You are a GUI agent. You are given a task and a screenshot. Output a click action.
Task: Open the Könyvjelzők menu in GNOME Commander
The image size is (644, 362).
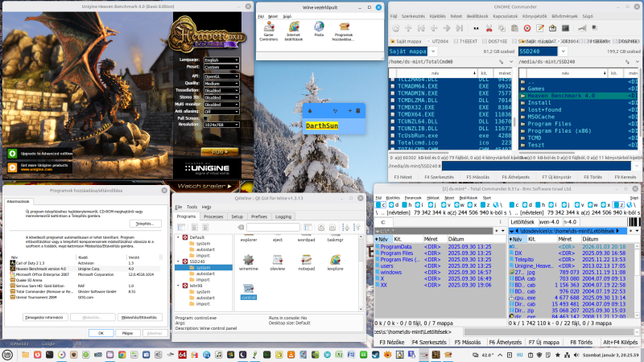[x=535, y=16]
